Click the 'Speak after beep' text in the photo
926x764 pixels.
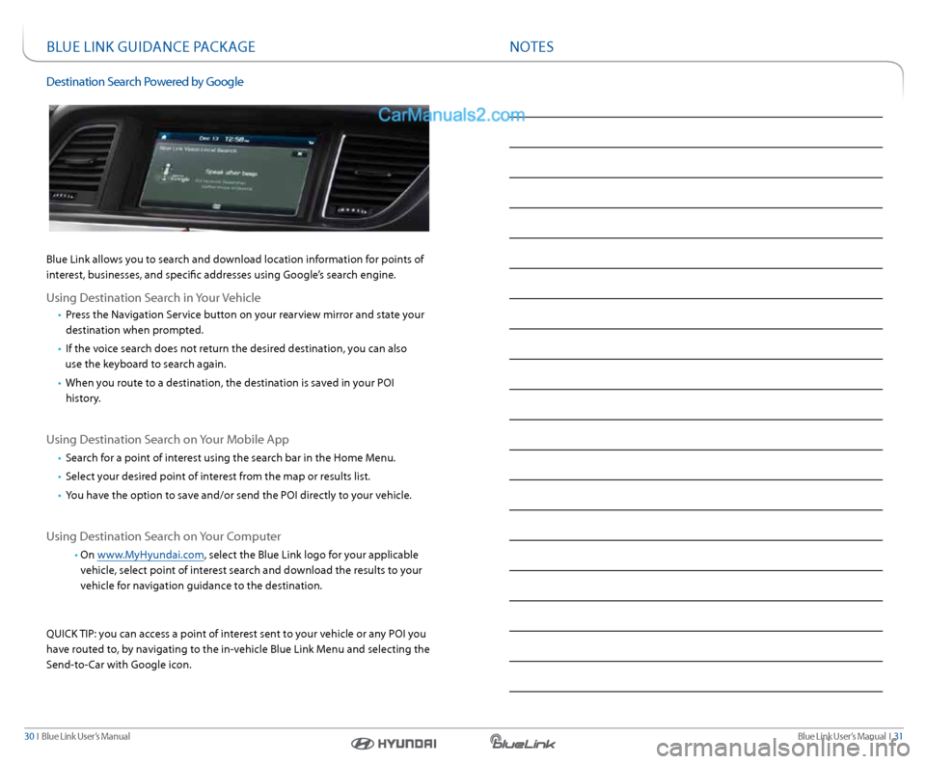tap(231, 173)
